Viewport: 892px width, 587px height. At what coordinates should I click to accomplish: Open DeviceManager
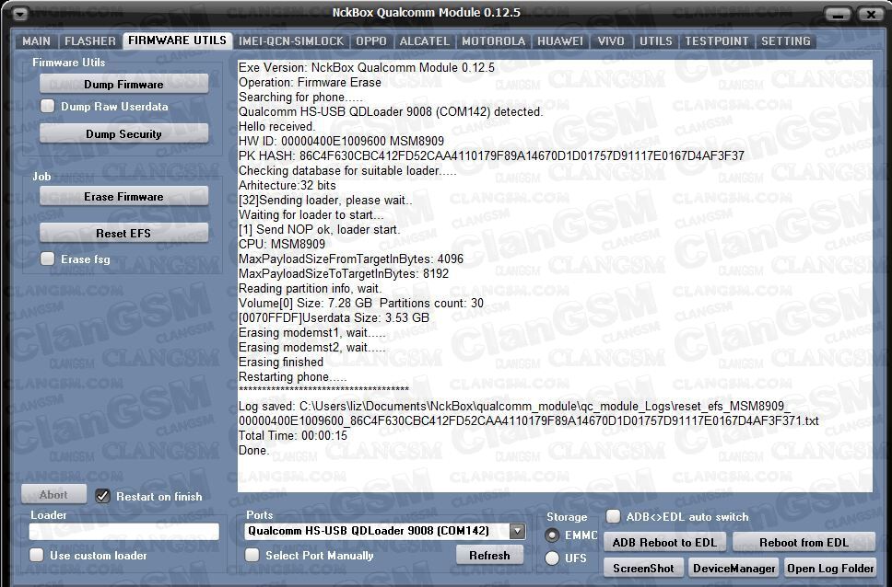(734, 569)
